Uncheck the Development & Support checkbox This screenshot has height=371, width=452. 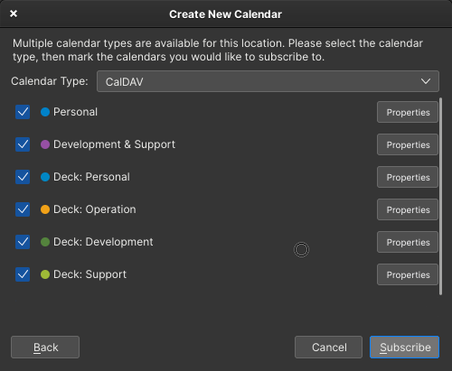(x=23, y=144)
